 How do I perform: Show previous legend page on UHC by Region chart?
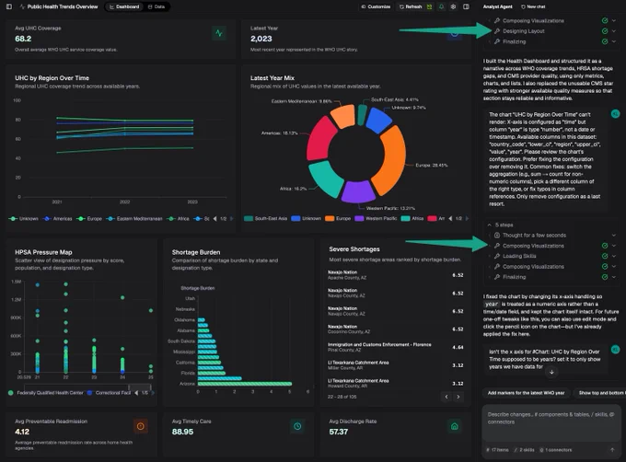(215, 219)
